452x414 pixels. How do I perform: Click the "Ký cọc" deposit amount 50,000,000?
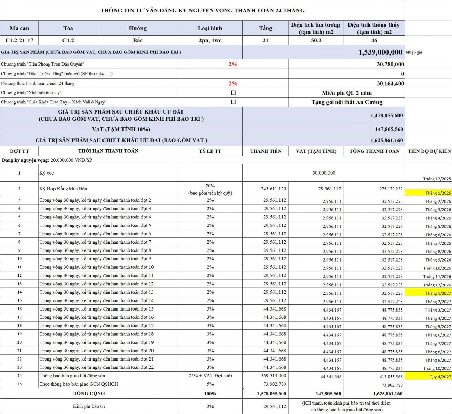[324, 173]
